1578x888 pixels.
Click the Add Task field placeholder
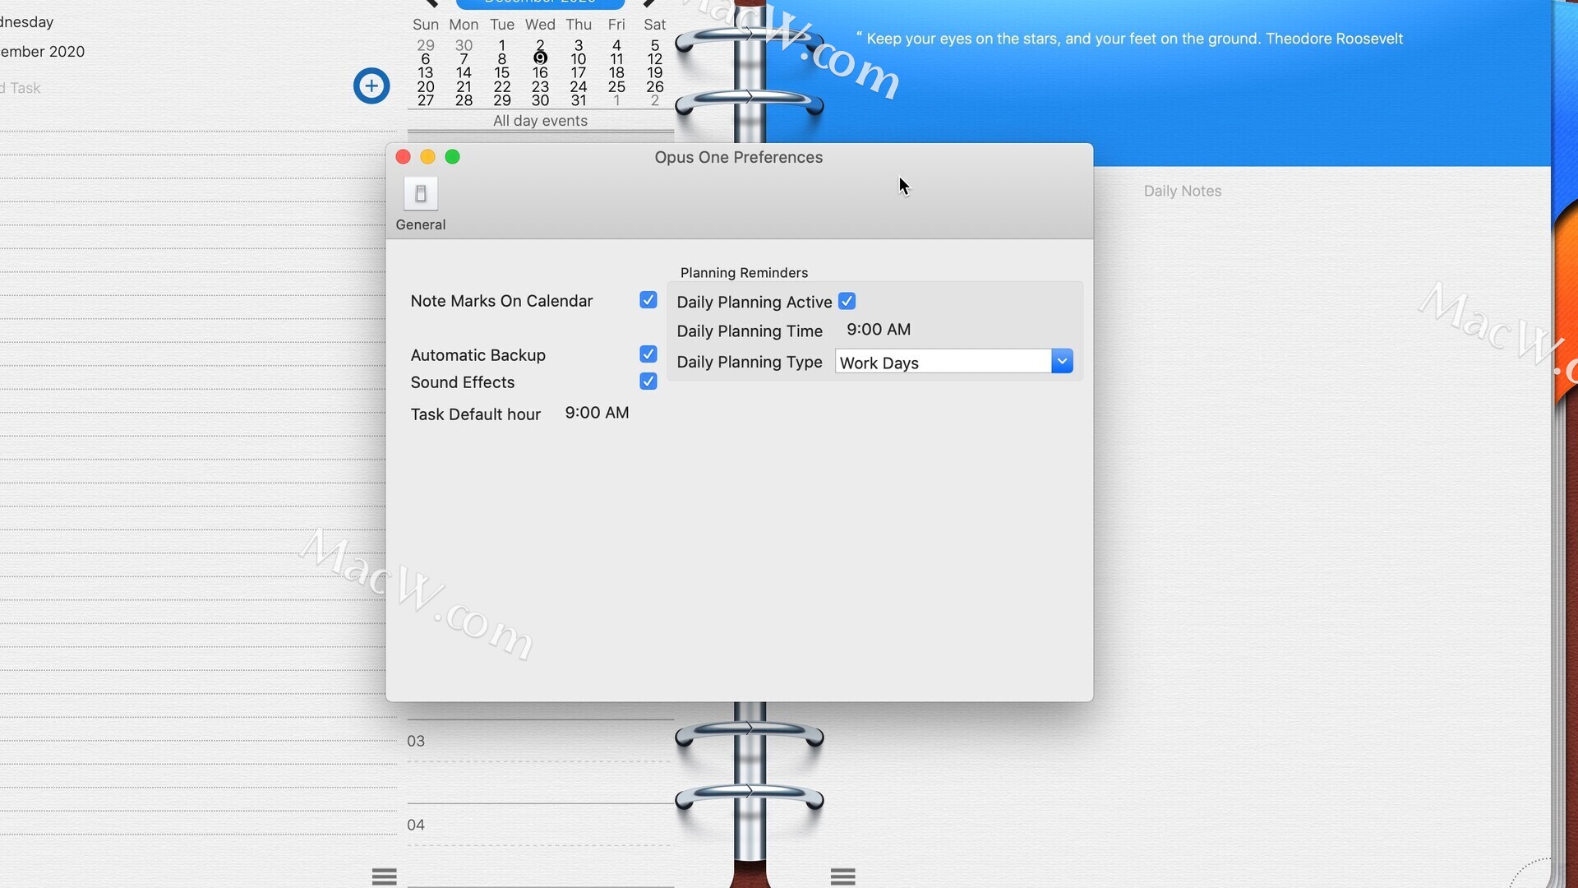(21, 88)
